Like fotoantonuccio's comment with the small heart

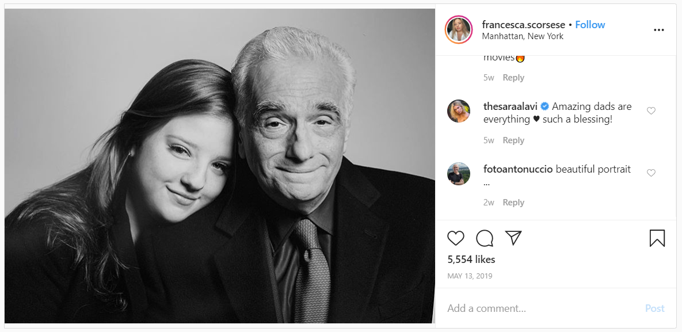tap(651, 173)
